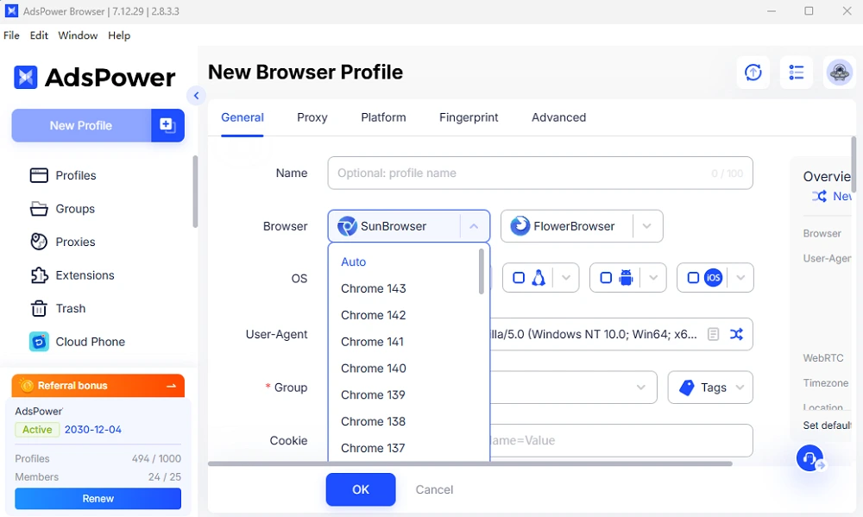Open the customer support headset icon
863x517 pixels.
click(809, 458)
